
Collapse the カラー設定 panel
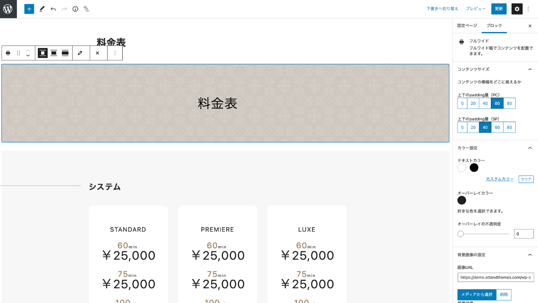(x=530, y=148)
